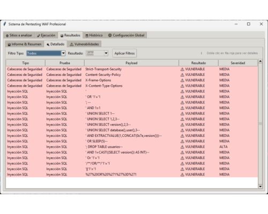Minimize the Sistema de Pentesting window
This screenshot has width=268, height=214.
(236, 24)
